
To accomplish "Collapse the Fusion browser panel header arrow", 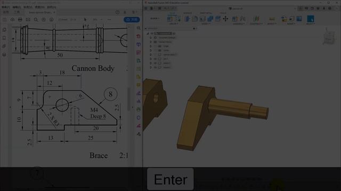I will tap(146, 28).
